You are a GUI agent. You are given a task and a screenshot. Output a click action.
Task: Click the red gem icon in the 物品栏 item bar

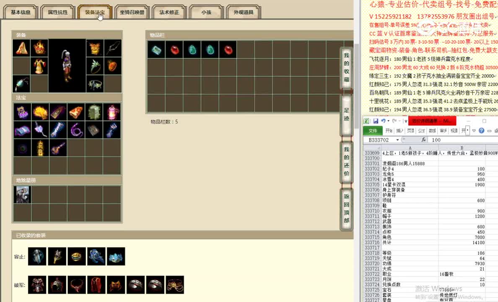pyautogui.click(x=174, y=49)
